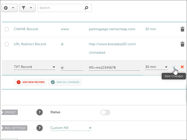This screenshot has width=187, height=140.
Task: Click the http://www.bosxlabzz67.com/ redirect value
Action: click(112, 44)
